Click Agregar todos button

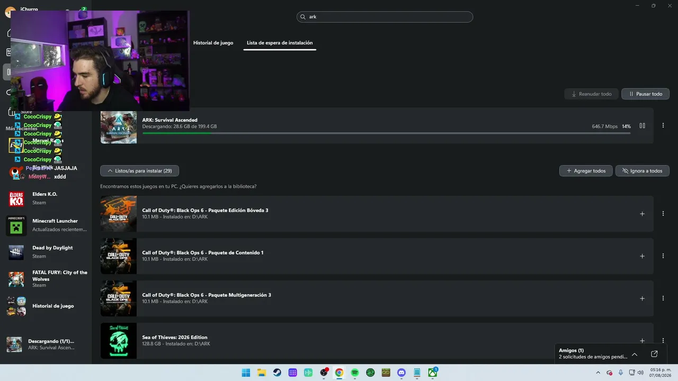586,171
